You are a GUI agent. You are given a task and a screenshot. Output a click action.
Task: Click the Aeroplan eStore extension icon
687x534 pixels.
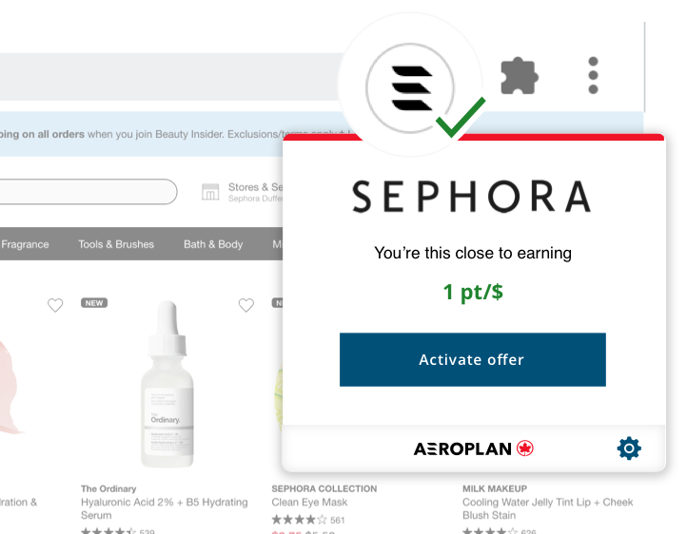[410, 88]
